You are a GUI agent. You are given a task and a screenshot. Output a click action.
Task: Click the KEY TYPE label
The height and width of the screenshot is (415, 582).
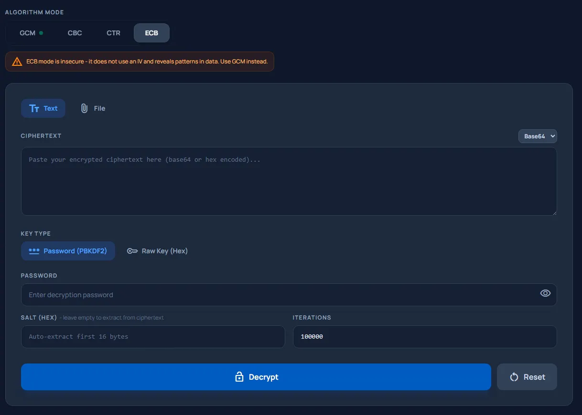36,234
